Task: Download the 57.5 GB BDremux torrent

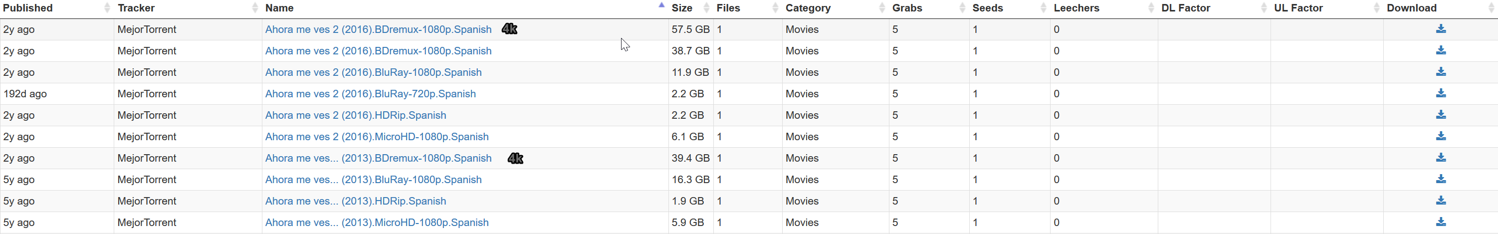Action: 1441,29
